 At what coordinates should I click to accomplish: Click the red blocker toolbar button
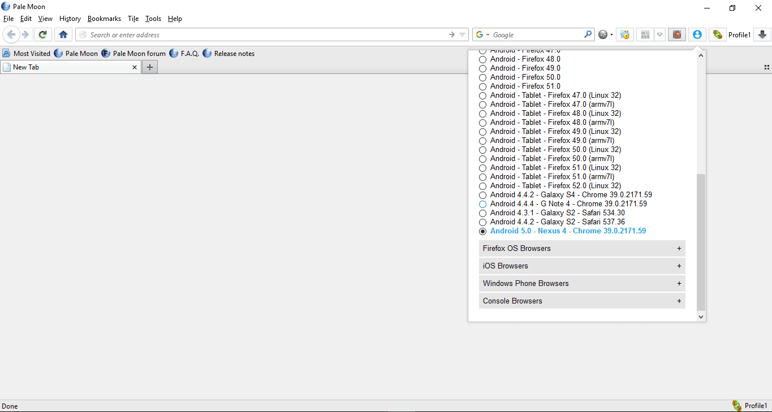coord(677,34)
